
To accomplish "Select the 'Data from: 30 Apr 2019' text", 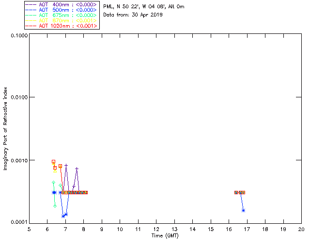I will point(133,15).
